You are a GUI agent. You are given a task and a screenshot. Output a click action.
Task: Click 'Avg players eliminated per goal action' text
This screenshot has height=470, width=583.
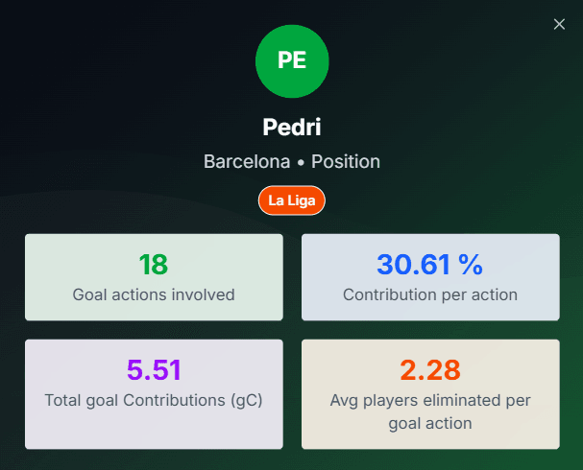point(429,411)
